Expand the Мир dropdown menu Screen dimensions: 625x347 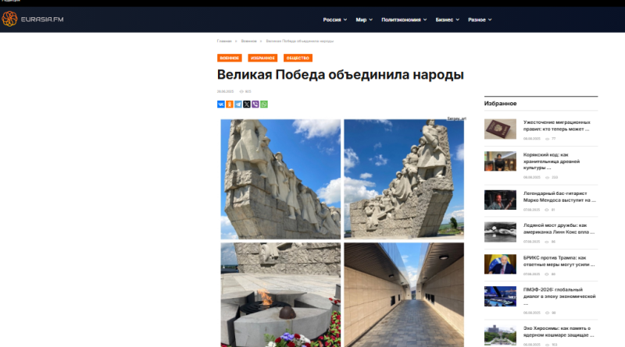click(364, 19)
